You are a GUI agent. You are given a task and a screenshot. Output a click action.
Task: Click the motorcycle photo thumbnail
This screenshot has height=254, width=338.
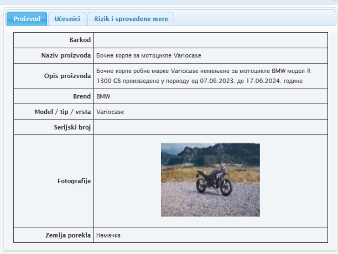210,180
